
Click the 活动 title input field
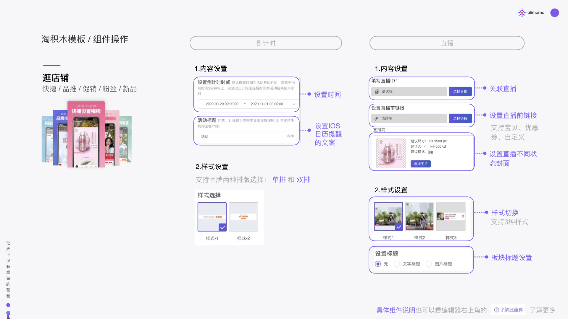[247, 136]
